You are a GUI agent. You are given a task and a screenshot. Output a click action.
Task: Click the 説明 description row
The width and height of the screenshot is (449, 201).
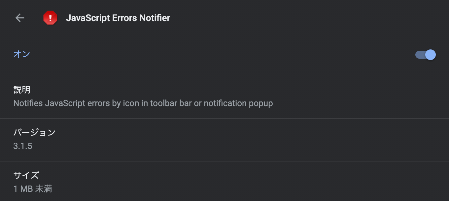[x=224, y=96]
